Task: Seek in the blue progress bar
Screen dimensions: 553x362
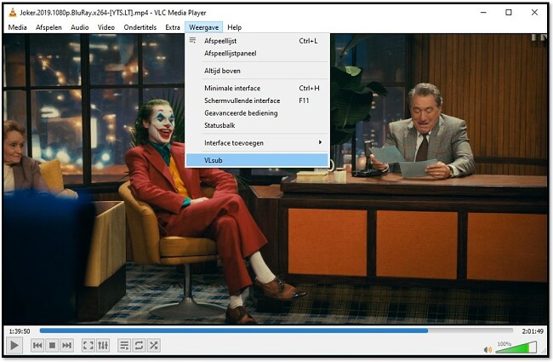Action: [x=276, y=331]
